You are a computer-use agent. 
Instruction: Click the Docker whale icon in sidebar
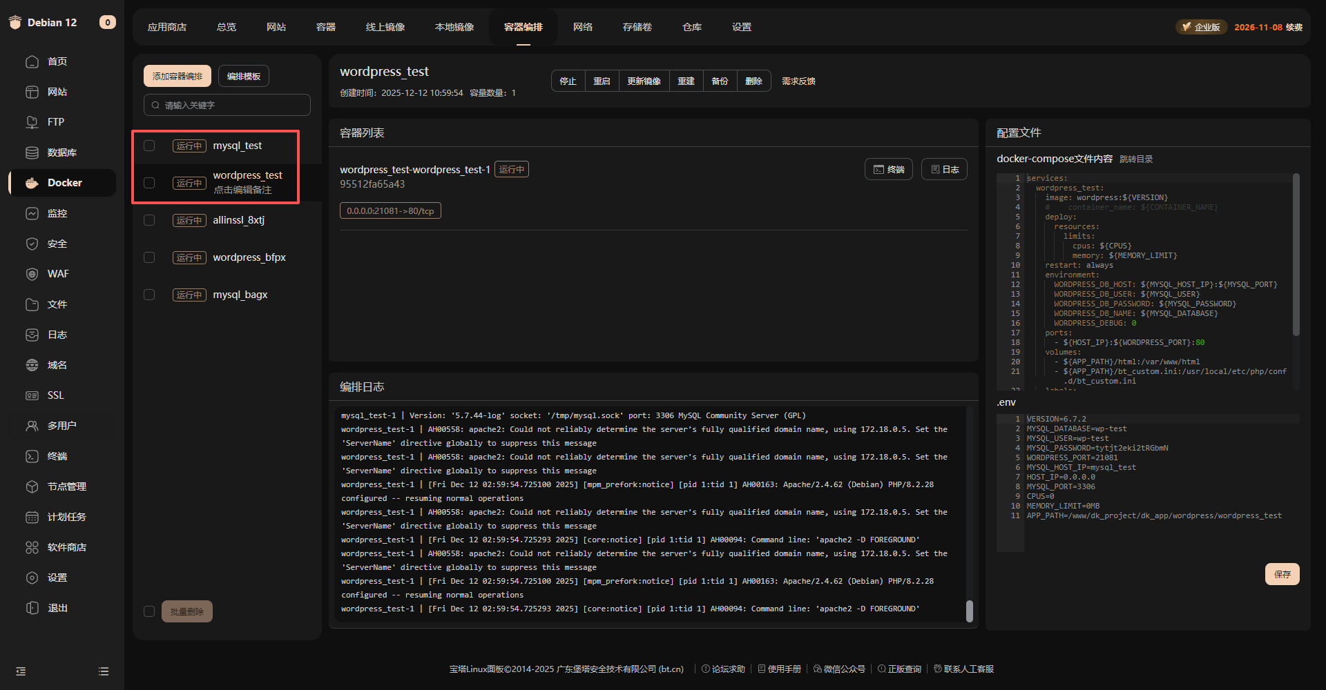(x=32, y=183)
